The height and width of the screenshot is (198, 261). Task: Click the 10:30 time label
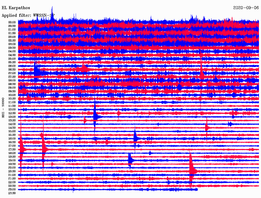point(12,99)
